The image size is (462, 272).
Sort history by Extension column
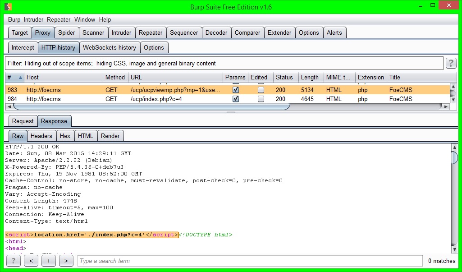[371, 77]
